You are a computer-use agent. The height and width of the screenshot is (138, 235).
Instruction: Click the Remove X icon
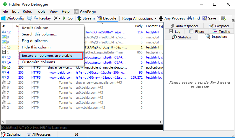pyautogui.click(x=56, y=18)
